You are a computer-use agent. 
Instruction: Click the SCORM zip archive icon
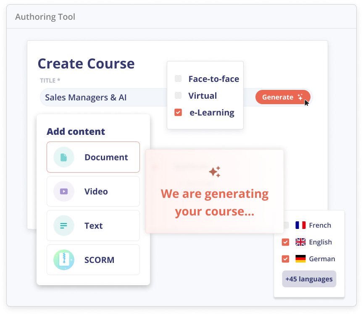tap(64, 260)
